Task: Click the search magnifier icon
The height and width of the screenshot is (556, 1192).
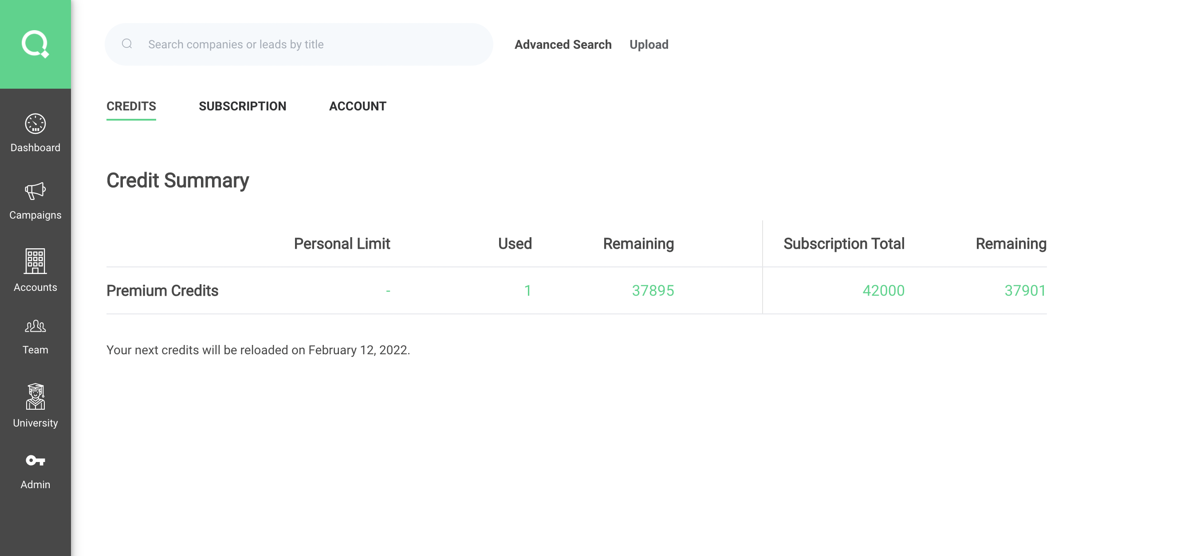Action: (127, 44)
